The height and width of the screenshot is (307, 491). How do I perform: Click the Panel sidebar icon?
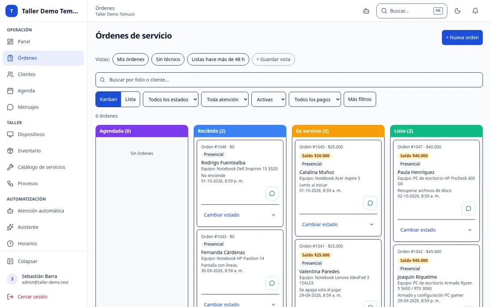point(10,41)
